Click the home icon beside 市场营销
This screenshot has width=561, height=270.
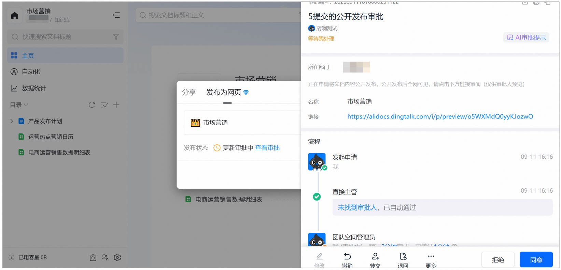coord(15,16)
